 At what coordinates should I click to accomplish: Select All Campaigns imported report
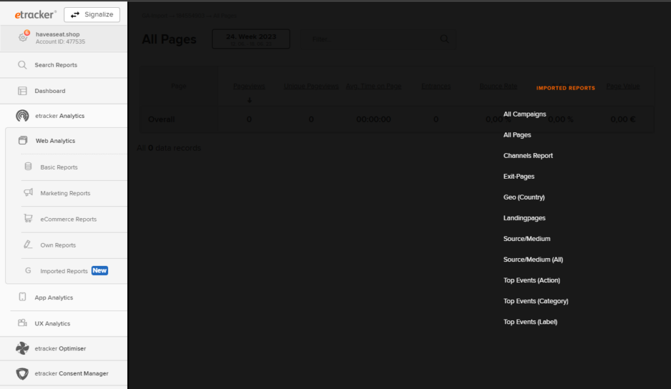click(x=525, y=114)
